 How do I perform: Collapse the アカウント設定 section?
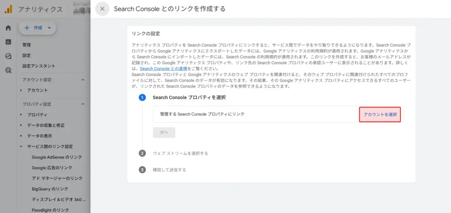point(83,80)
